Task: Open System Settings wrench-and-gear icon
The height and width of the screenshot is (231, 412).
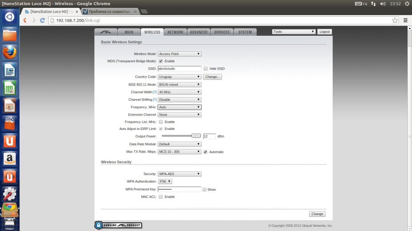Action: (x=10, y=194)
